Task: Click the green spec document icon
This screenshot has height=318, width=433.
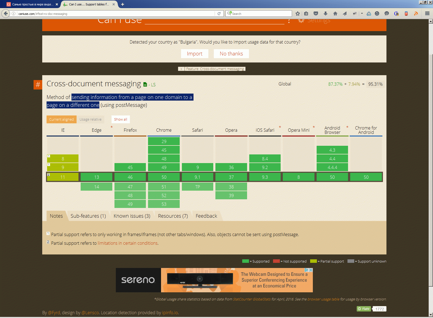Action: [145, 85]
